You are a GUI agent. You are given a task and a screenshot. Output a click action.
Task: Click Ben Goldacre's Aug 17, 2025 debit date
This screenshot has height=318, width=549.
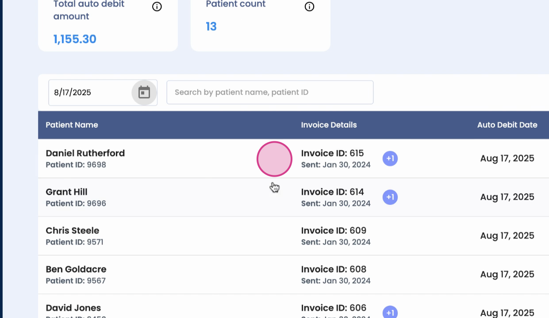point(507,274)
